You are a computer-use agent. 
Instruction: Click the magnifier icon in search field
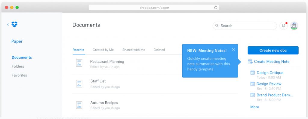tap(217, 26)
